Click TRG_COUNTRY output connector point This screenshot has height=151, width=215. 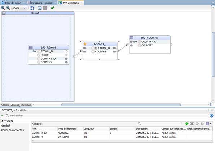tap(171, 44)
